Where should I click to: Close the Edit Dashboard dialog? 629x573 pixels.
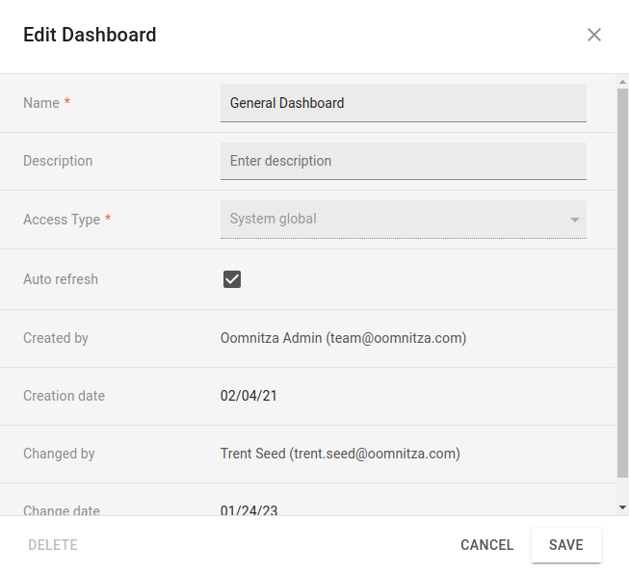pyautogui.click(x=593, y=35)
